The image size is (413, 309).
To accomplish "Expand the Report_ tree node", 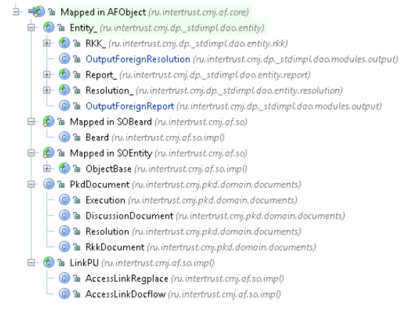I will (47, 75).
